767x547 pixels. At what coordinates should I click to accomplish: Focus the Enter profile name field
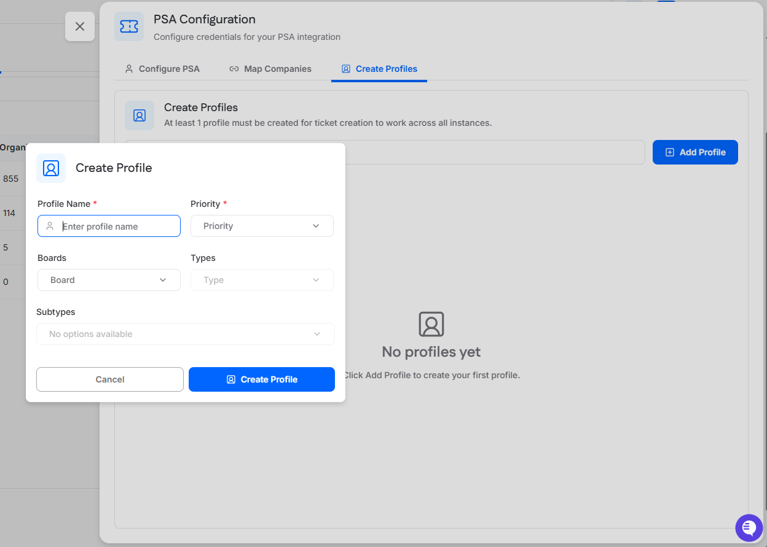(x=117, y=227)
